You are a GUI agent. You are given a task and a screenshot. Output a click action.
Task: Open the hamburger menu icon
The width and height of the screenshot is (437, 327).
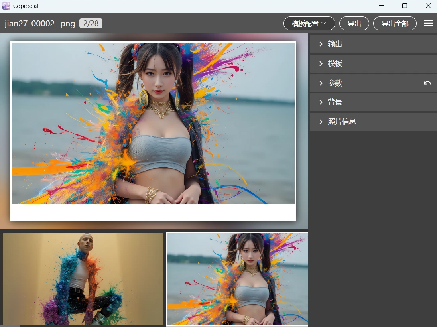point(428,24)
